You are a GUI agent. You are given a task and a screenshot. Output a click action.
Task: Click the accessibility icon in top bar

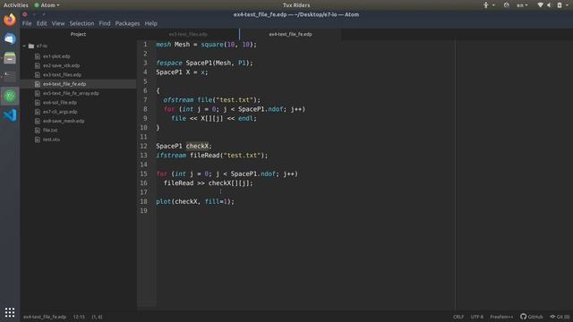(x=485, y=5)
